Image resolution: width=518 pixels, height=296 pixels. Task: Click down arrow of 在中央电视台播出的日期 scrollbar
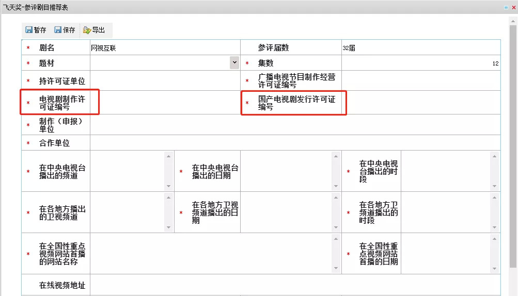336,186
